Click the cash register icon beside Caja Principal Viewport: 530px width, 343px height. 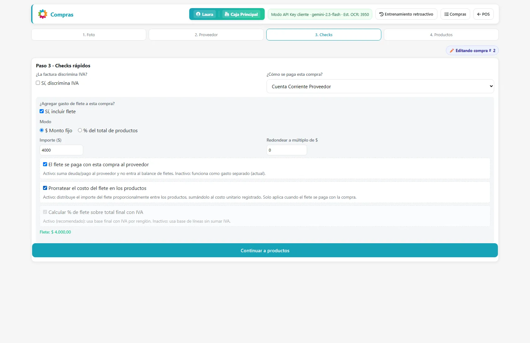click(x=227, y=14)
